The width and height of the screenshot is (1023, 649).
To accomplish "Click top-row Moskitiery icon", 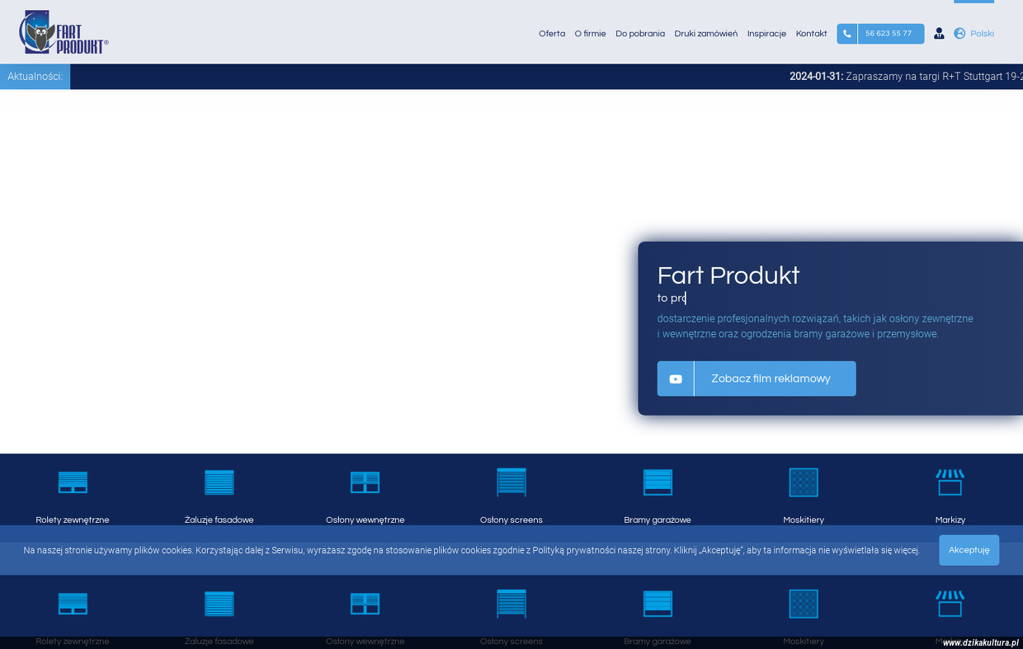I will [x=804, y=482].
